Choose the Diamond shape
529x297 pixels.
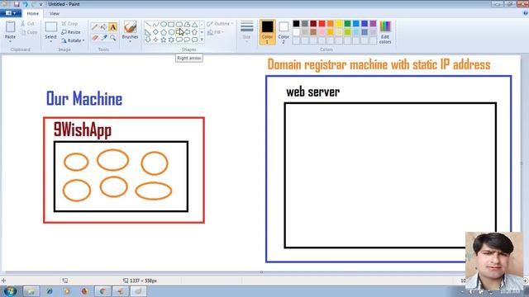(155, 32)
